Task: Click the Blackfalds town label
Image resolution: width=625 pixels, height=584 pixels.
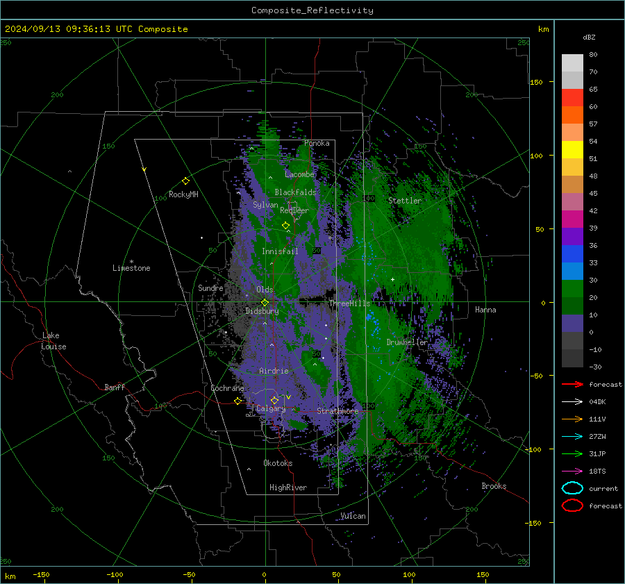Action: (x=295, y=192)
